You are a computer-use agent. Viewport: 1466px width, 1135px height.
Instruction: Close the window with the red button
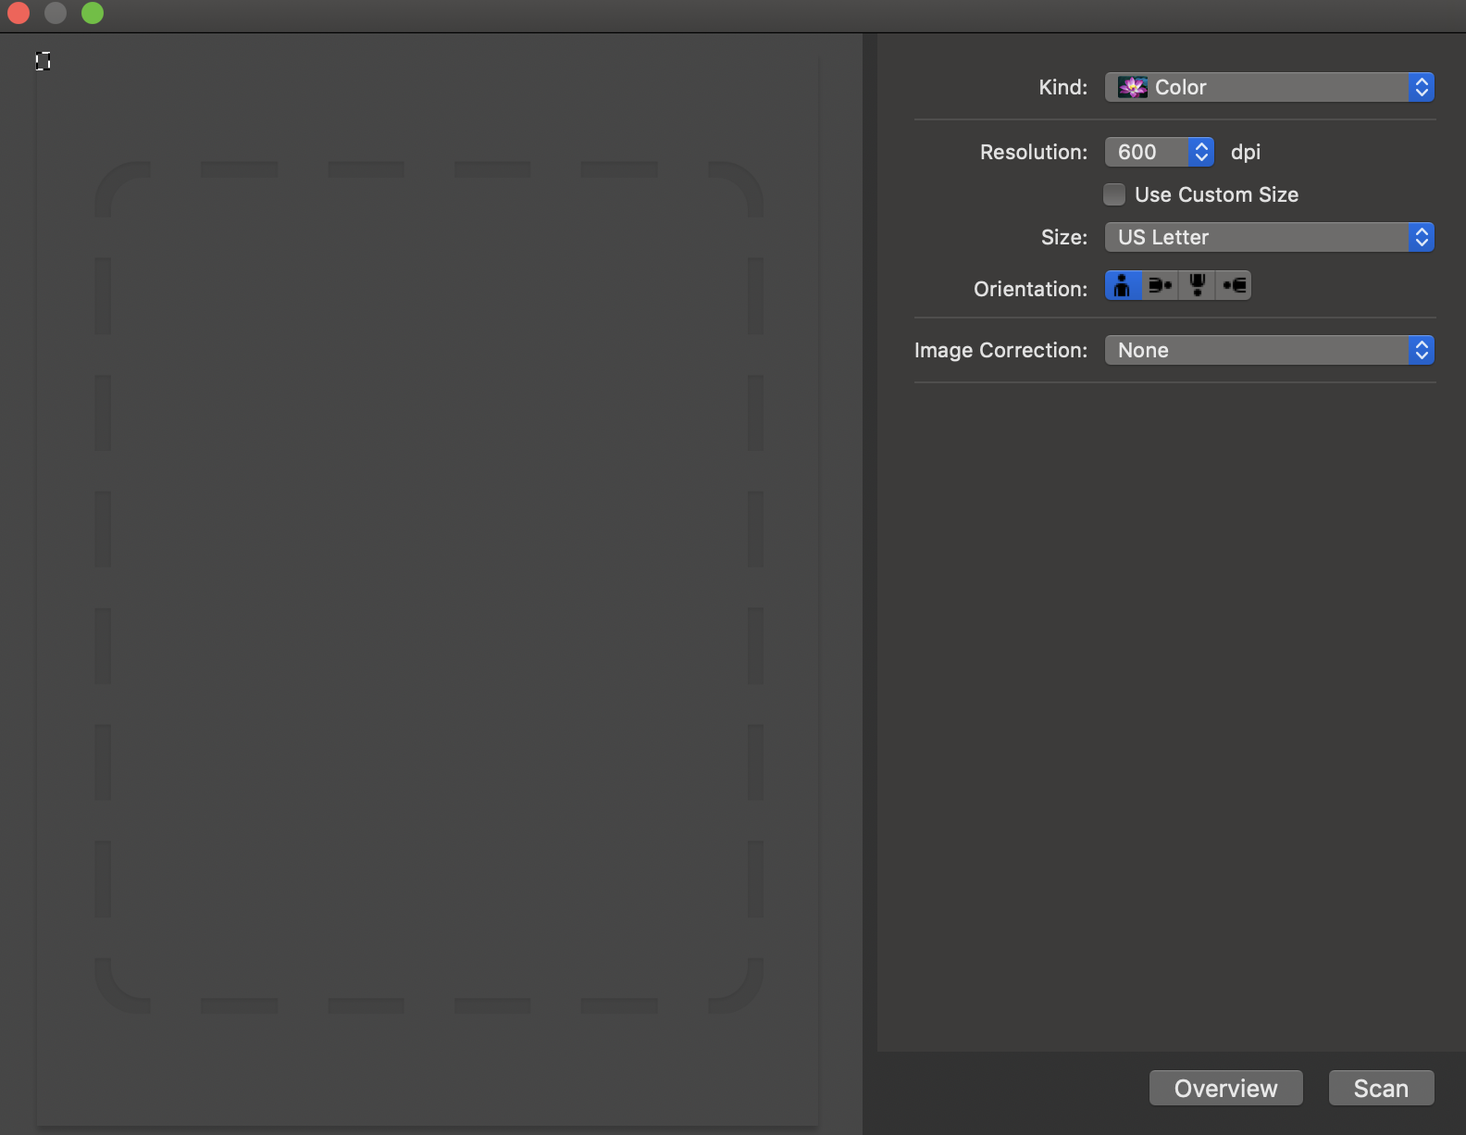click(19, 13)
